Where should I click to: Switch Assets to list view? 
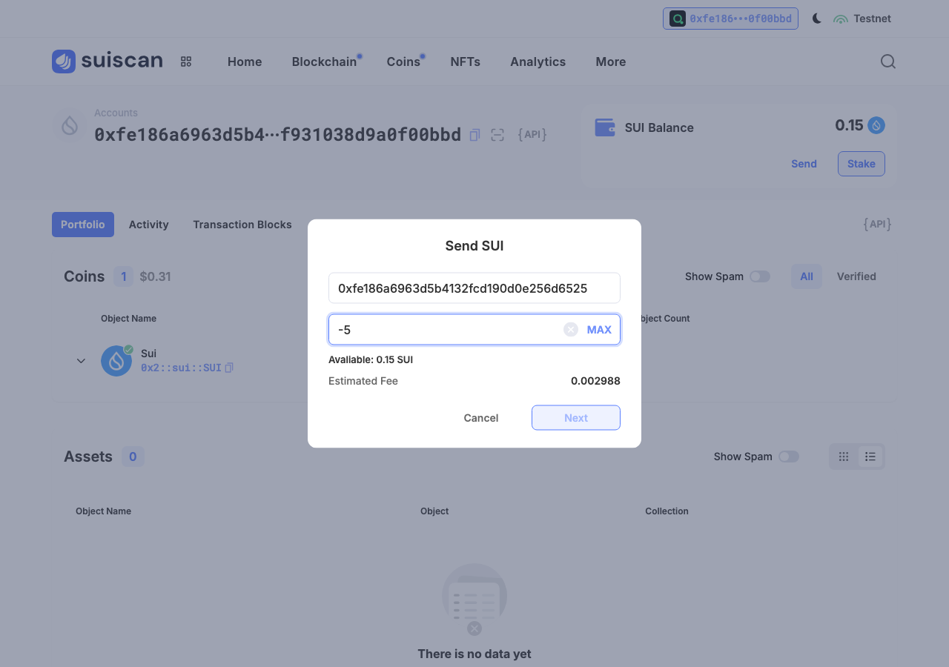tap(870, 457)
